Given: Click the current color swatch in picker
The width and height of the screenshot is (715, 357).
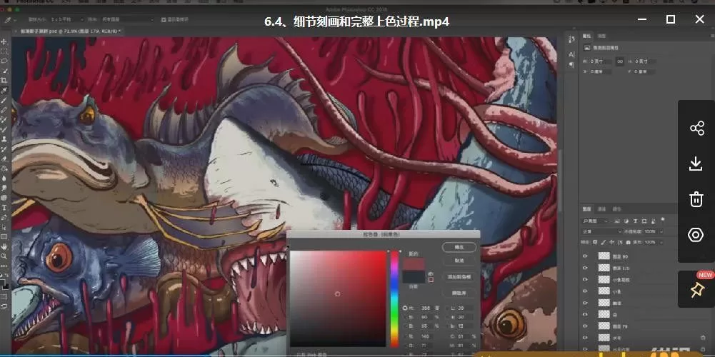Looking at the screenshot, I should (414, 277).
